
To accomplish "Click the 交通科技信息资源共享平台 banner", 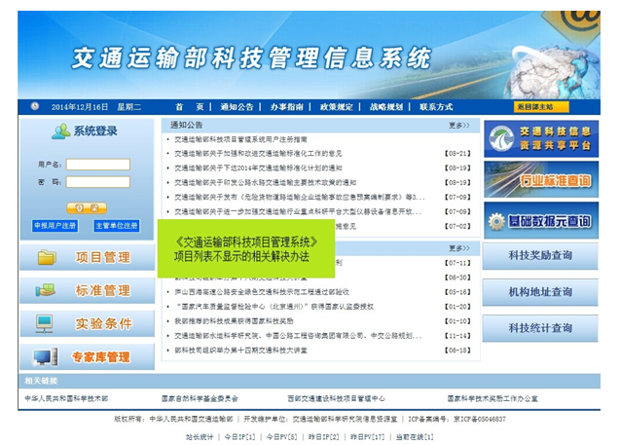I will (541, 139).
